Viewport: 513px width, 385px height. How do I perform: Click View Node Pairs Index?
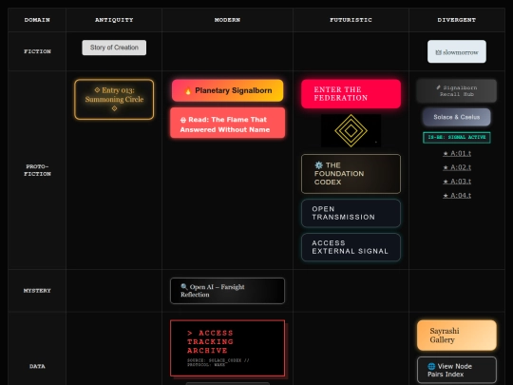point(457,371)
